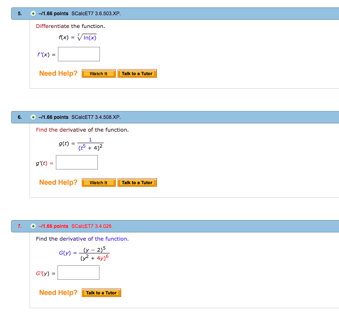Open Talk to a Tutor for question 5
Screen dimensions: 339x327
137,74
